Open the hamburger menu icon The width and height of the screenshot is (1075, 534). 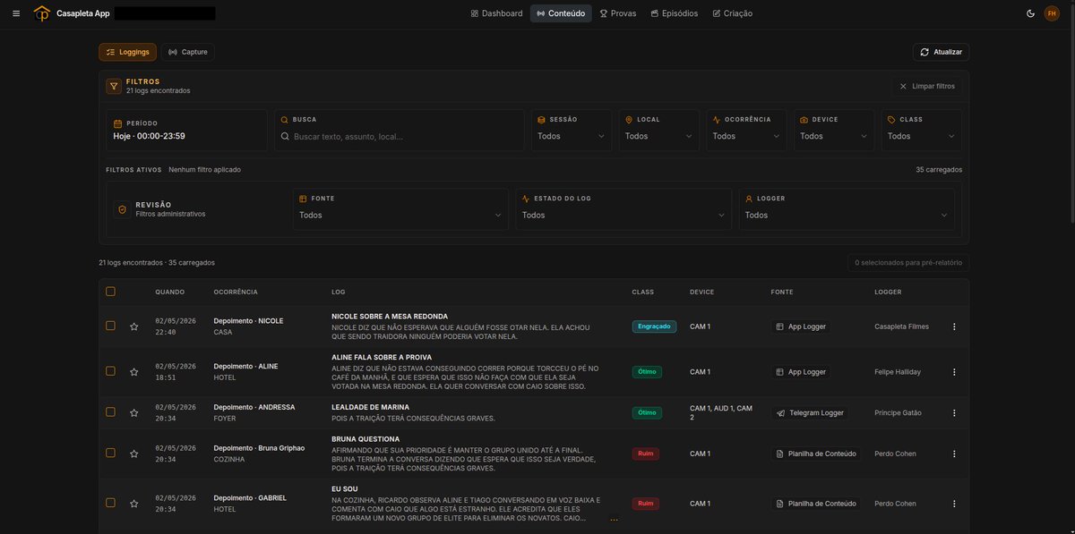[x=16, y=13]
